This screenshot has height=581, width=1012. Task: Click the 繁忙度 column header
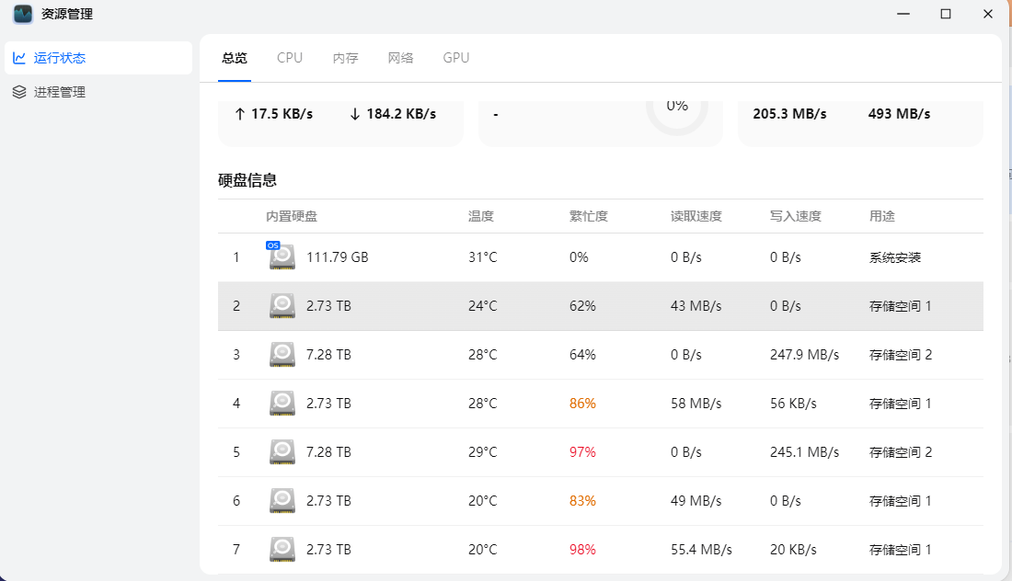(588, 216)
